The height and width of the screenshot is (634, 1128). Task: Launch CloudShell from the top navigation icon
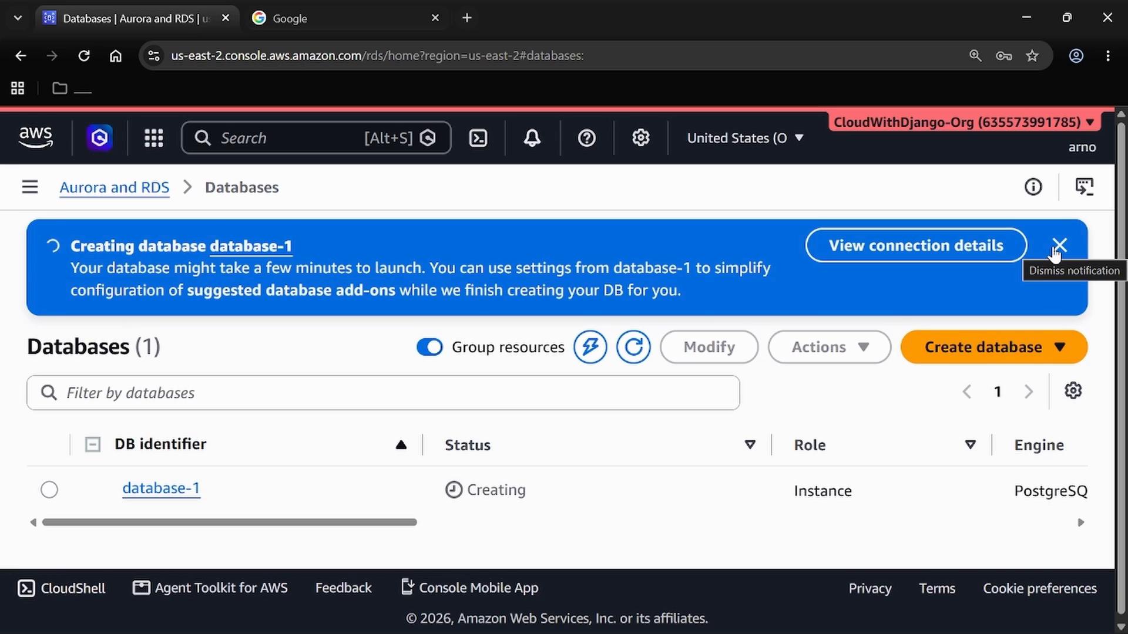click(478, 138)
